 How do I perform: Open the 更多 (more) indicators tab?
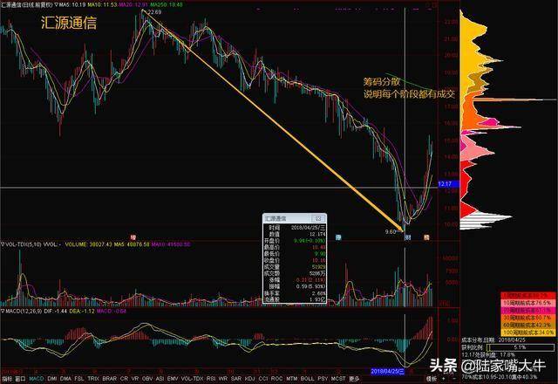tap(354, 379)
